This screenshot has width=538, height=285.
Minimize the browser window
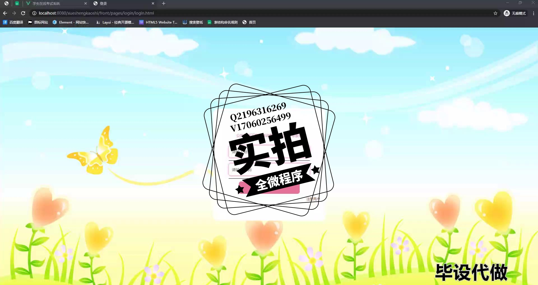click(507, 3)
